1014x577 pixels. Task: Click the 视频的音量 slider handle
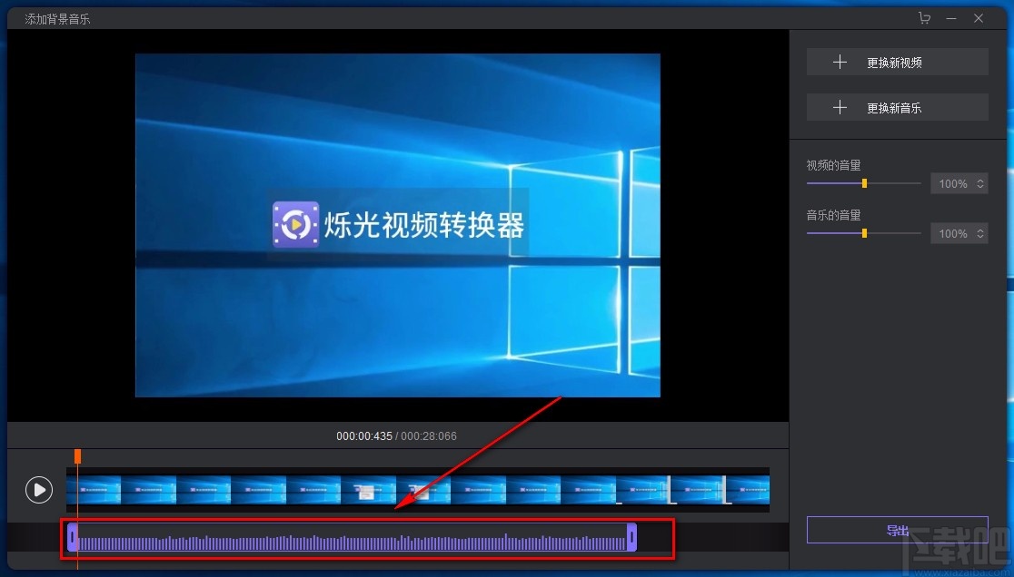coord(864,183)
